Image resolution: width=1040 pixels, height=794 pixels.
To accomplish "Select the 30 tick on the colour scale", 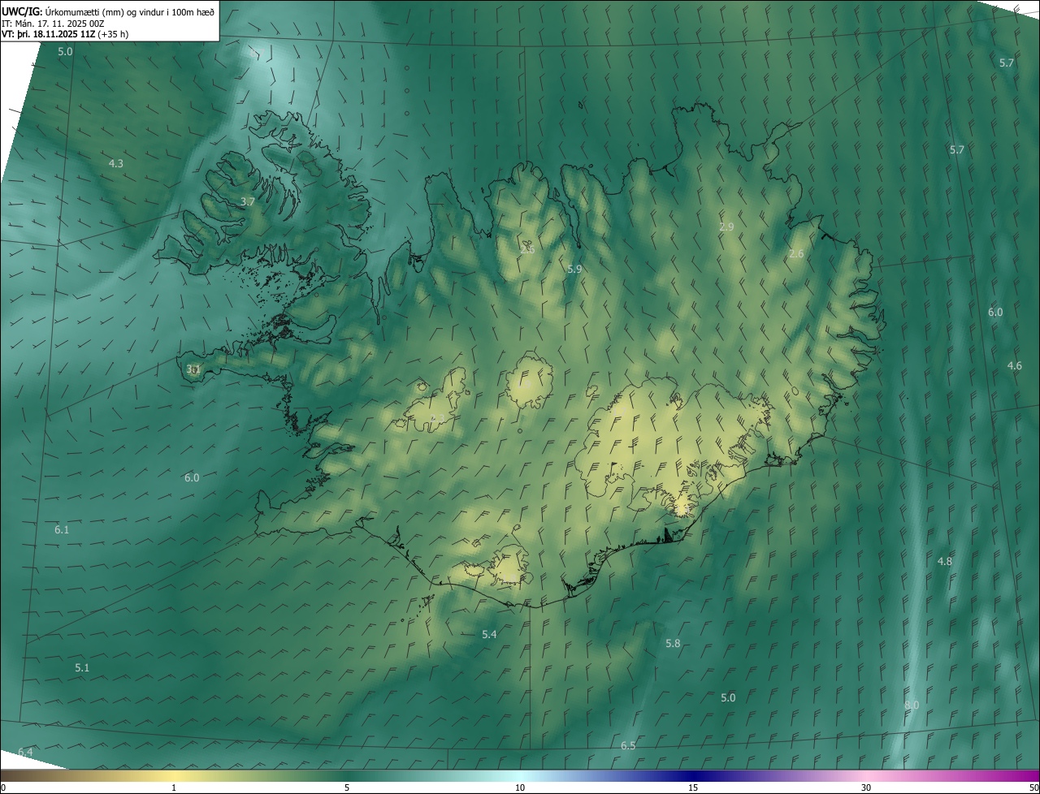I will [866, 788].
